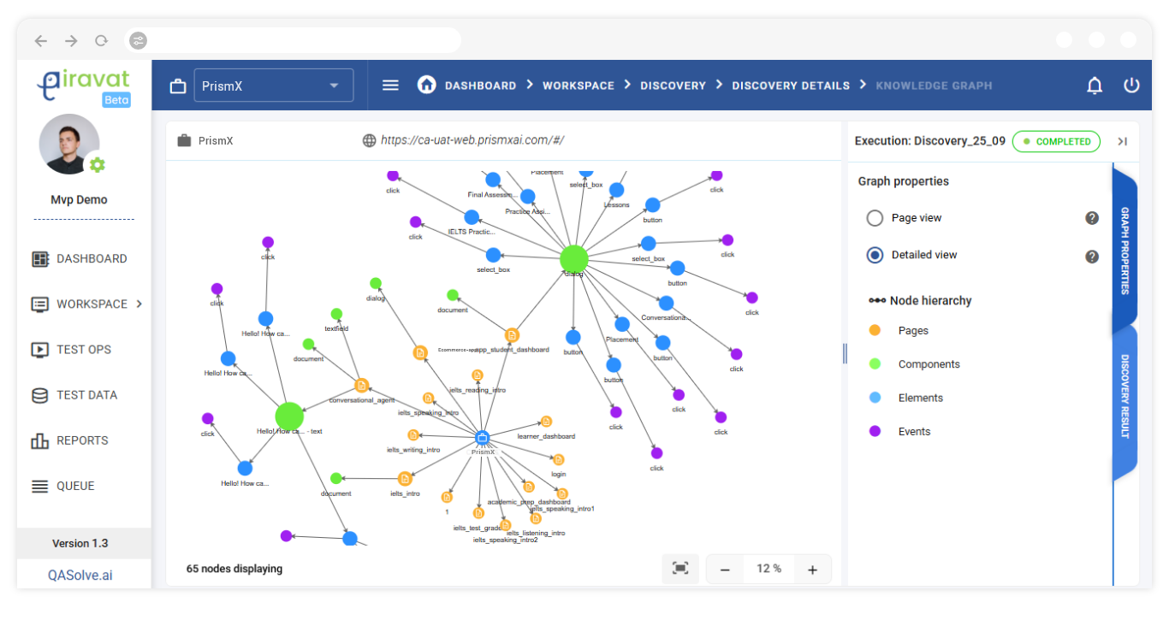1169x626 pixels.
Task: Select the conversational_agent page node
Action: coord(361,386)
